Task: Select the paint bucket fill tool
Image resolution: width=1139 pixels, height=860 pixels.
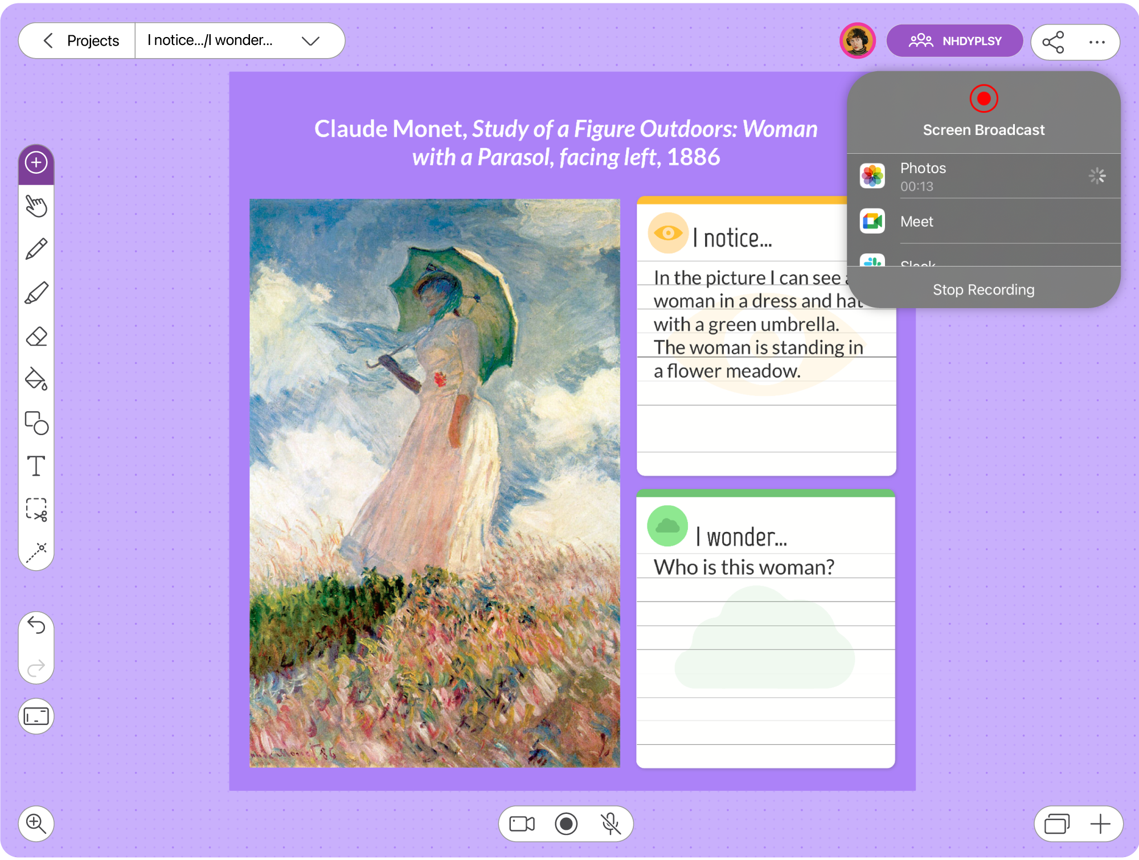Action: pos(36,379)
